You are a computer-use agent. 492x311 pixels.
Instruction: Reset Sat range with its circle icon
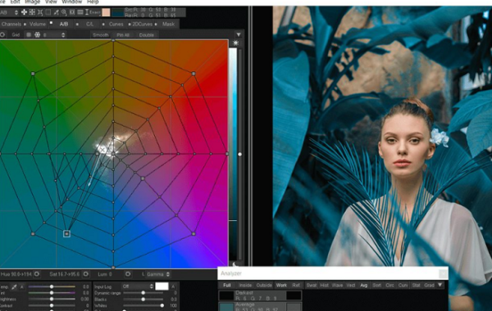click(85, 274)
